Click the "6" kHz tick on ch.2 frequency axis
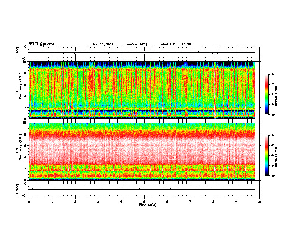The width and height of the screenshot is (292, 226). click(25, 146)
